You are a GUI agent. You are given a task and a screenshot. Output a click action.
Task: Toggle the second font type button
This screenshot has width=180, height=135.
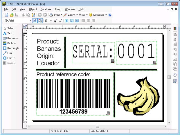(40, 21)
